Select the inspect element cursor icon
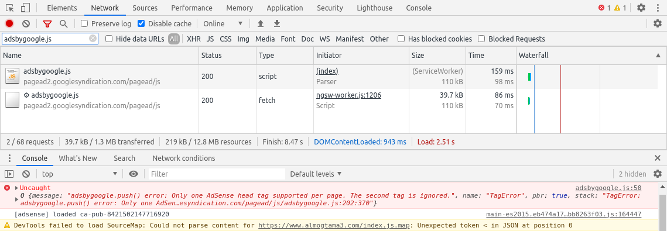The image size is (667, 231). (x=10, y=8)
